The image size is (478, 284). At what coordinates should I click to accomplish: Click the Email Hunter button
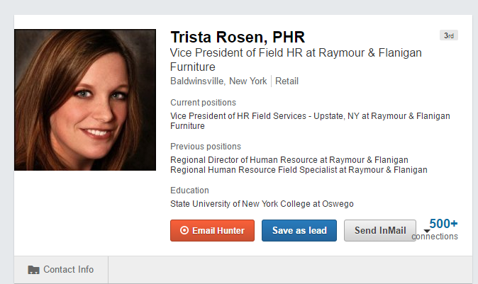pyautogui.click(x=212, y=230)
